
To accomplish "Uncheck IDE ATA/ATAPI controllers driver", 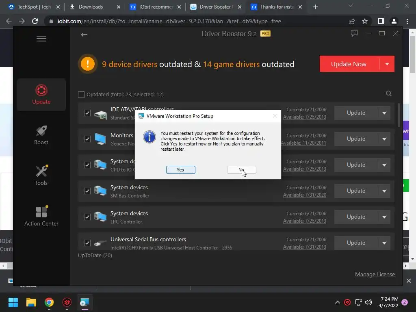I will coord(87,113).
